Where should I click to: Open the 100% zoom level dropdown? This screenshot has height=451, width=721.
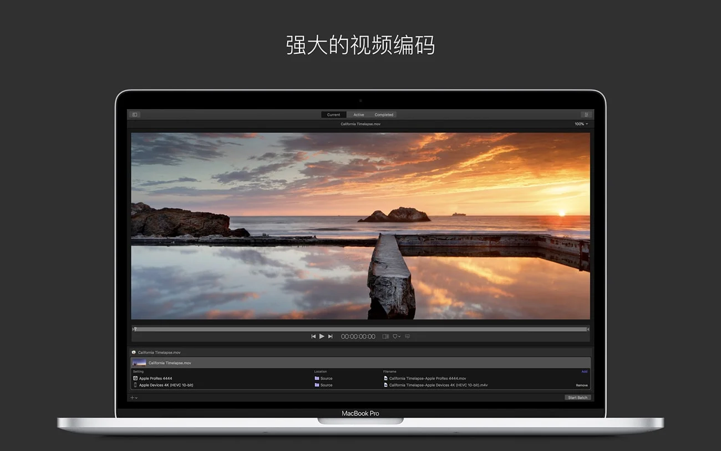[x=580, y=124]
